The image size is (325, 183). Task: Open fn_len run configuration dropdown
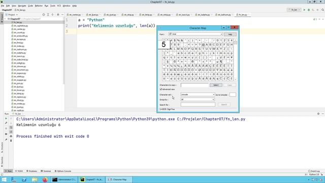click(x=294, y=10)
